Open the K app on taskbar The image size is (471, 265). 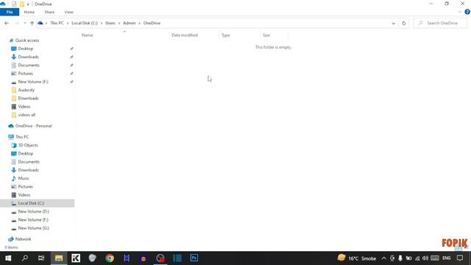tap(76, 258)
